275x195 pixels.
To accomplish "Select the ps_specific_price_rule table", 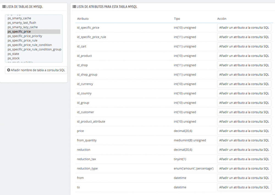I will point(22,40).
